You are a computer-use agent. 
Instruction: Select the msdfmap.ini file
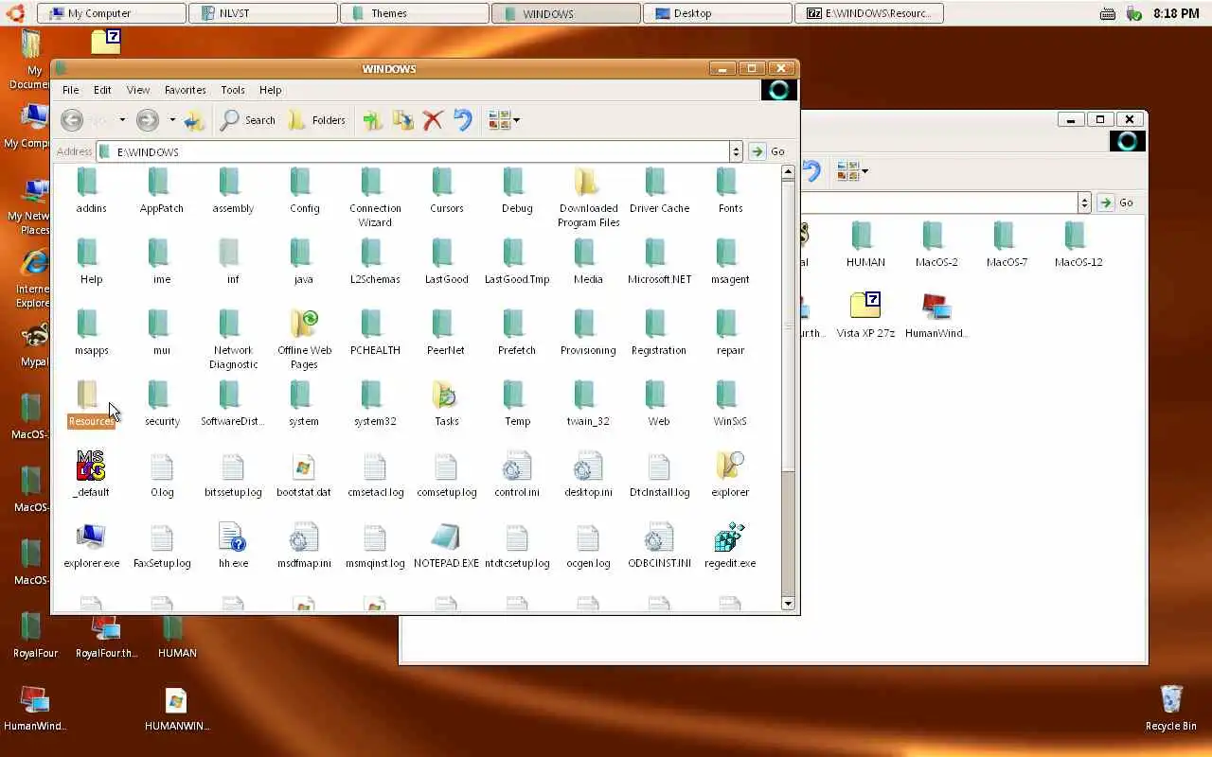(x=304, y=545)
